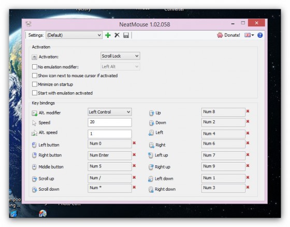Viewport: 290px width, 227px height.
Task: Add a new settings profile with the green plus
Action: point(108,35)
